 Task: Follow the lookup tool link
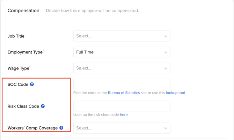click(x=175, y=93)
